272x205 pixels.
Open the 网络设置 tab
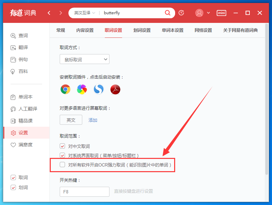[203, 30]
